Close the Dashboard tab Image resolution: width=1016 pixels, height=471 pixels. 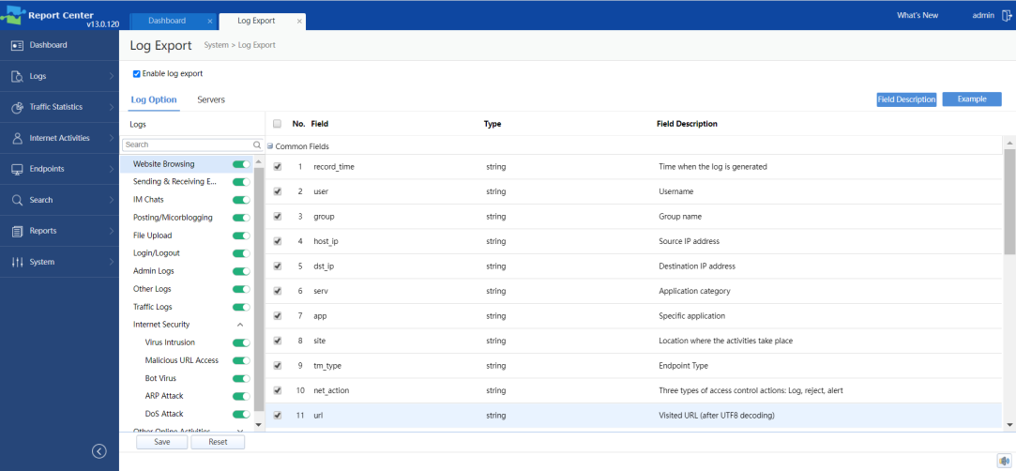pos(209,21)
